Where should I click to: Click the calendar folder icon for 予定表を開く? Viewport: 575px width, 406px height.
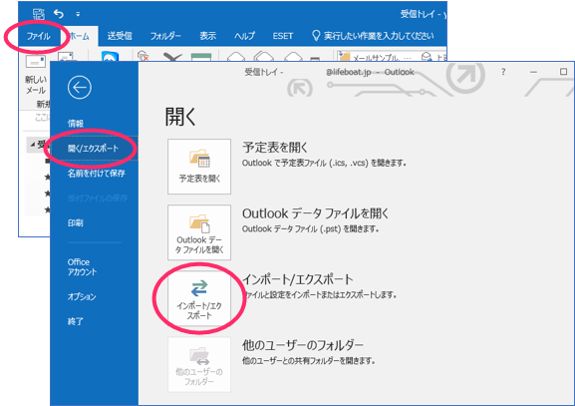199,159
